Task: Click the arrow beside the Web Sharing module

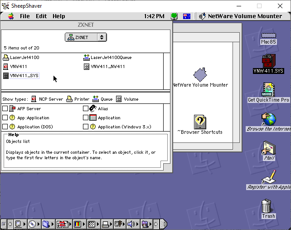Action: tap(150, 224)
